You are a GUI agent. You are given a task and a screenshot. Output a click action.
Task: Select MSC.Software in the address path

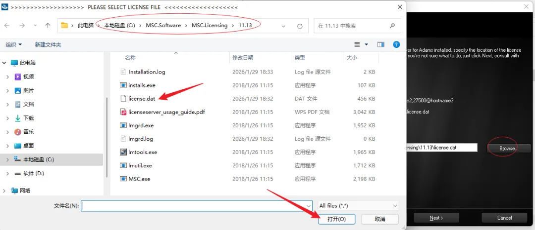[x=163, y=26]
